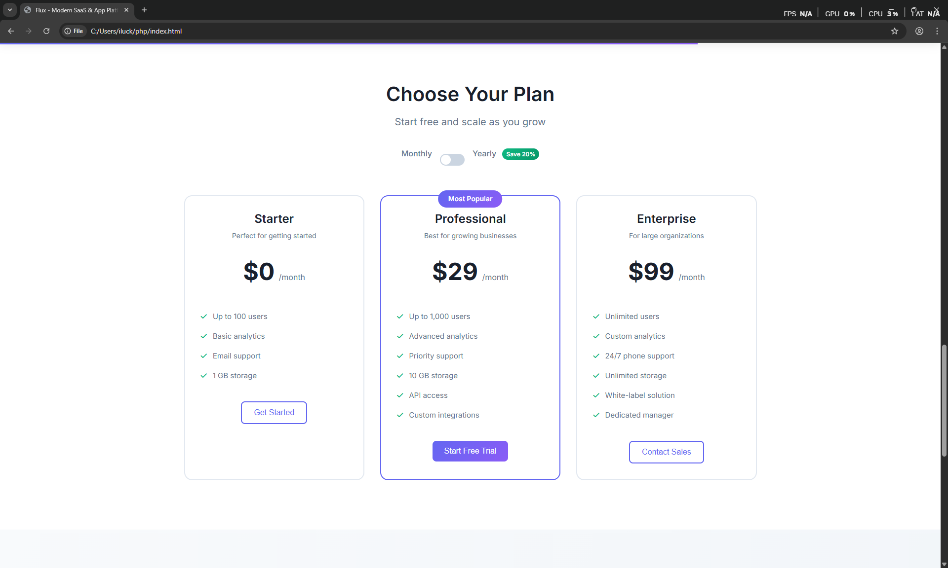
Task: Close the Flux browser tab
Action: [126, 10]
